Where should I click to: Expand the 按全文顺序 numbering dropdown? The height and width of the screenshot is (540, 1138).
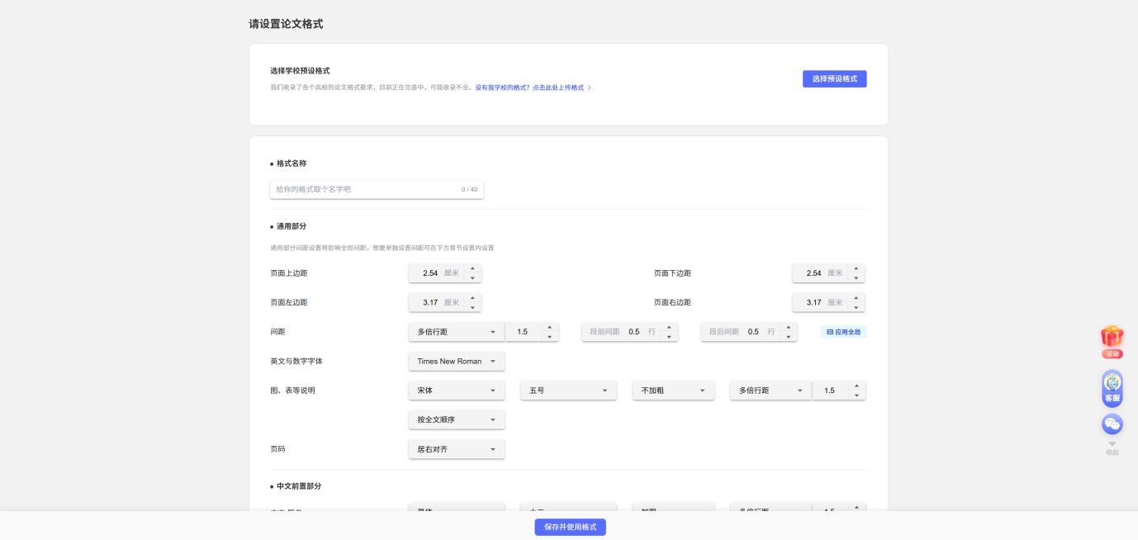click(456, 420)
